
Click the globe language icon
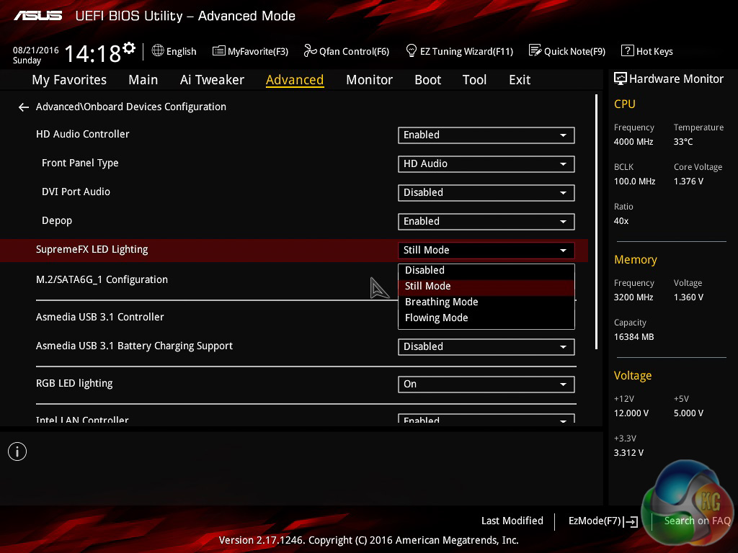pyautogui.click(x=158, y=50)
